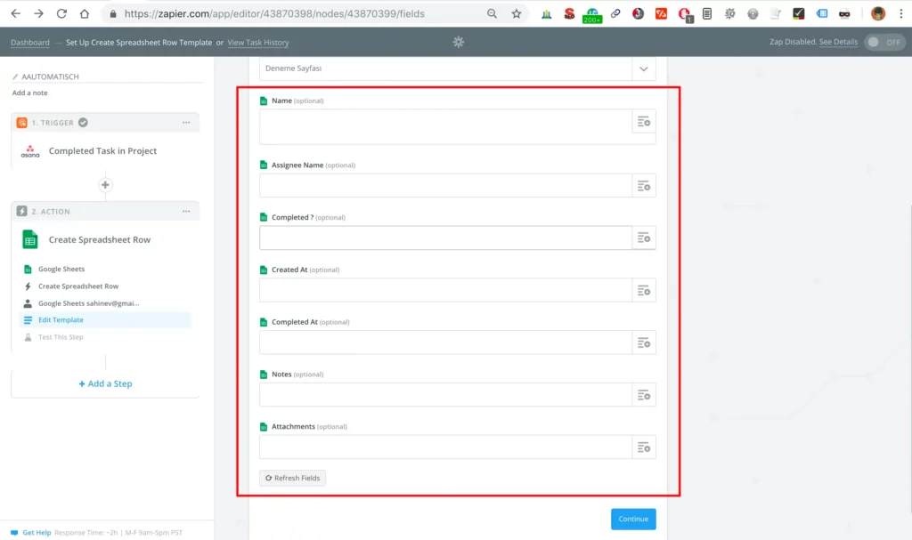The height and width of the screenshot is (540, 912).
Task: Open insert-field picker for Name field
Action: [x=643, y=122]
